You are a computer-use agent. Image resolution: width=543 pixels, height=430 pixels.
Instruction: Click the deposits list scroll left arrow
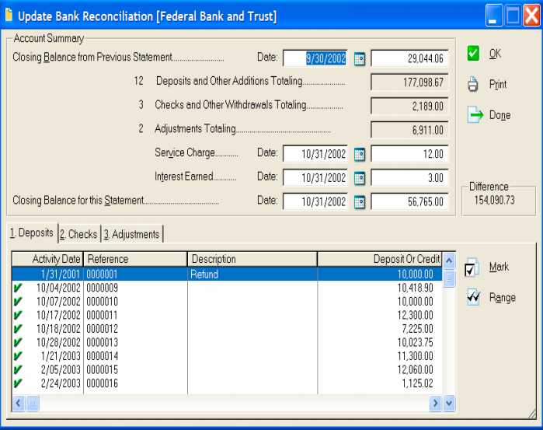19,403
